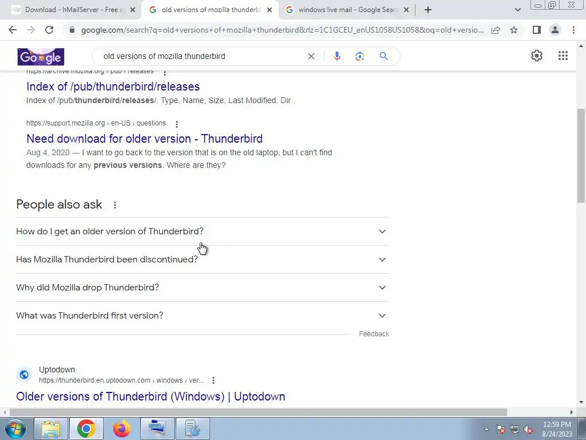The height and width of the screenshot is (440, 586).
Task: Click Chrome icon in taskbar
Action: (x=86, y=429)
